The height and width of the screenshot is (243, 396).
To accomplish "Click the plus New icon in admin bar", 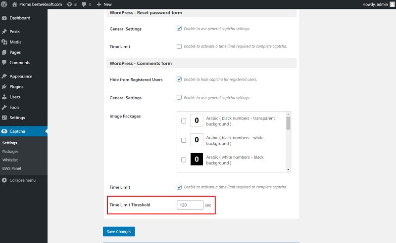I will 99,4.
